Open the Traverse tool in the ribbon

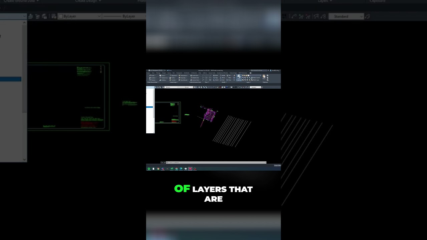pos(152,80)
